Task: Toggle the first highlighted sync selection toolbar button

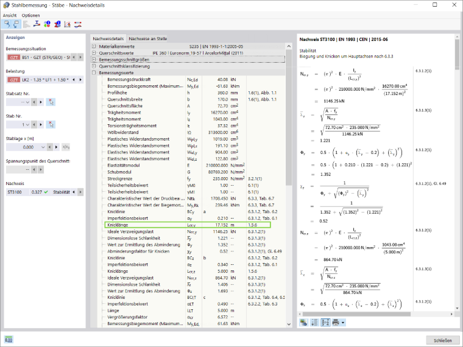Action: [x=7, y=24]
